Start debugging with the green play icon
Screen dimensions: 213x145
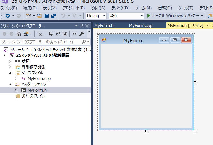coord(149,16)
